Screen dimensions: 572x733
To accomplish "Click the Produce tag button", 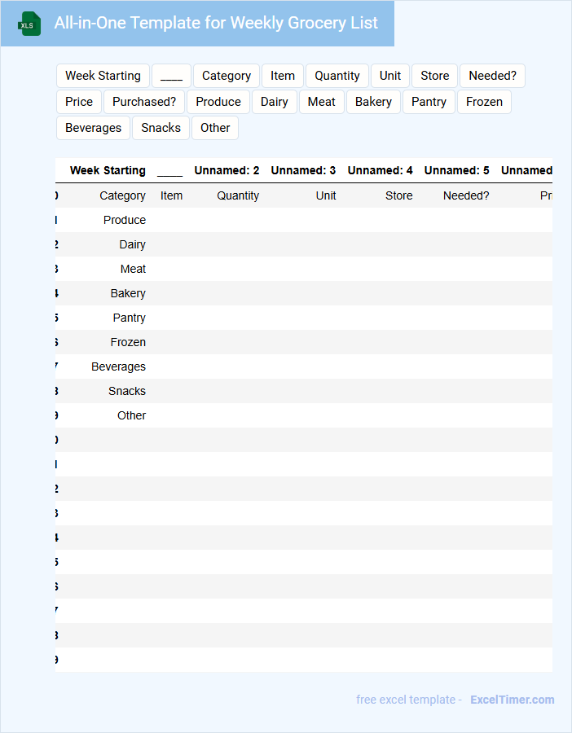I will (x=218, y=102).
